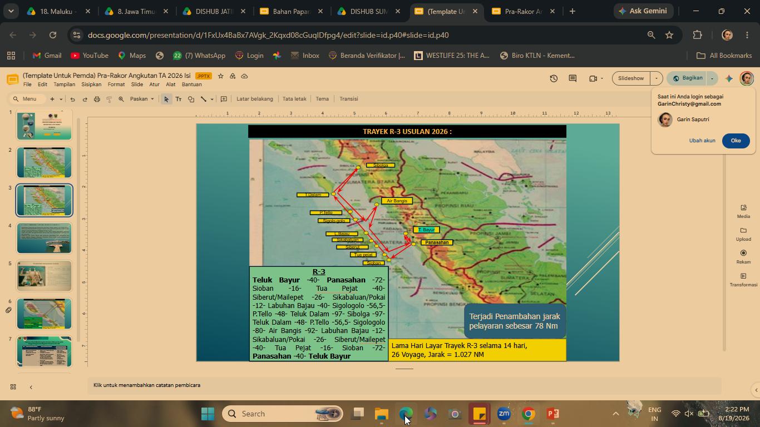Select slide 4 thumbnail

pyautogui.click(x=45, y=238)
